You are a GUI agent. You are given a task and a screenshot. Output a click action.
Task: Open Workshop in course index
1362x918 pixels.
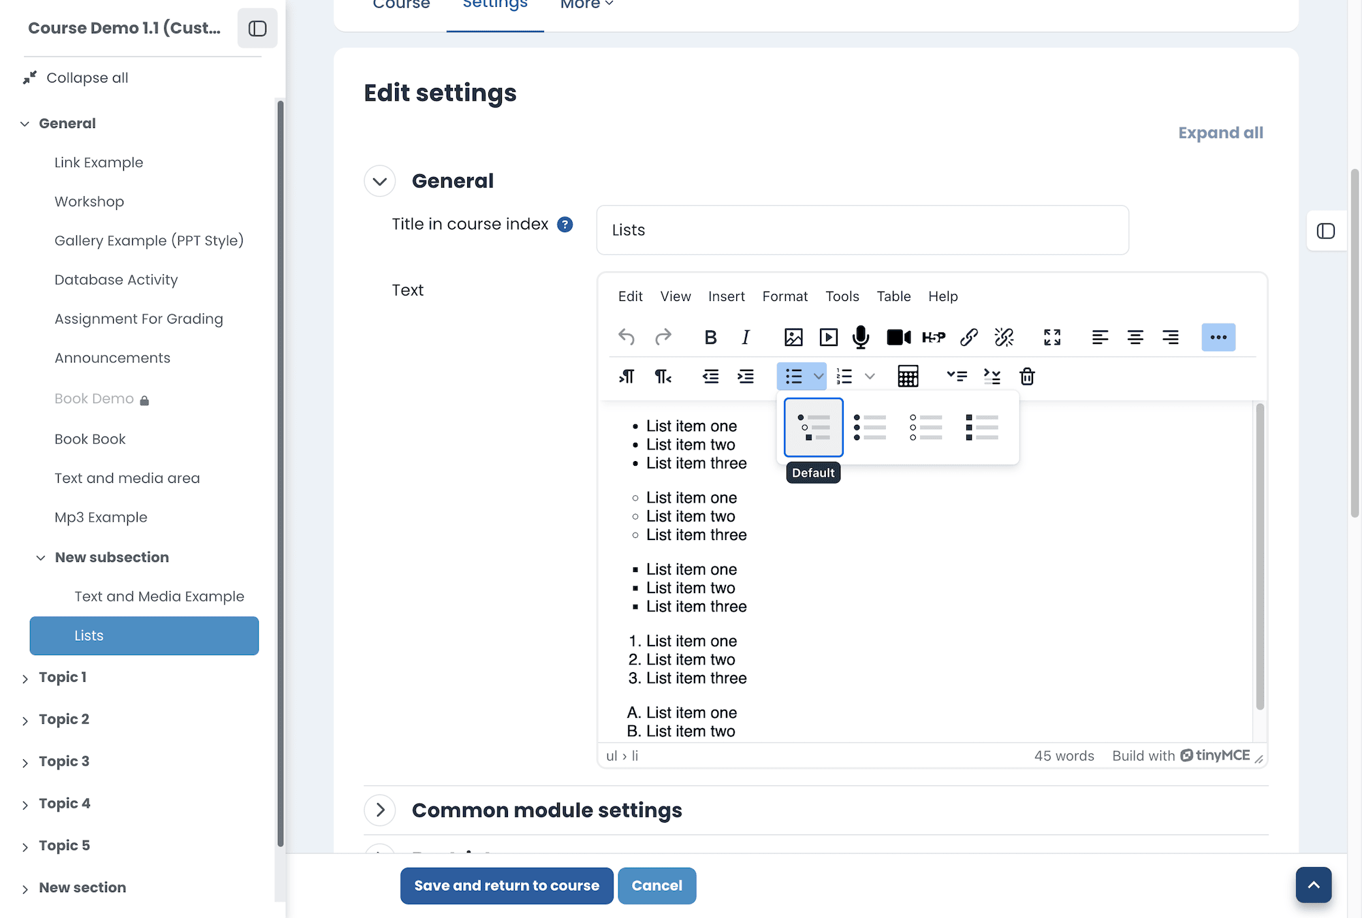point(89,202)
